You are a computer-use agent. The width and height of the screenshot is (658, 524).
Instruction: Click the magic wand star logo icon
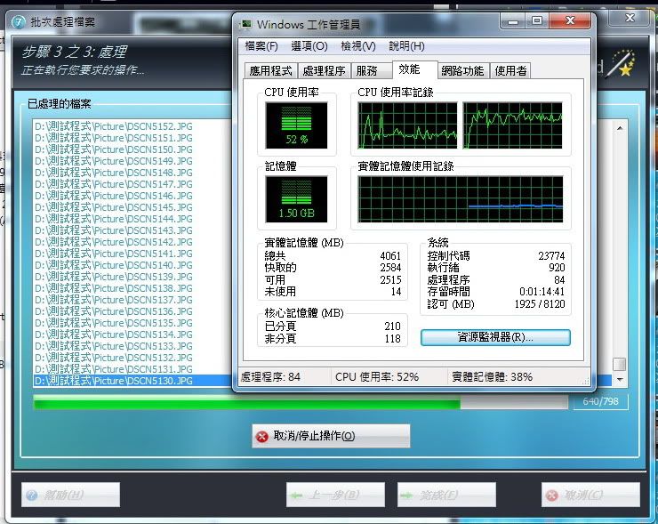(621, 64)
